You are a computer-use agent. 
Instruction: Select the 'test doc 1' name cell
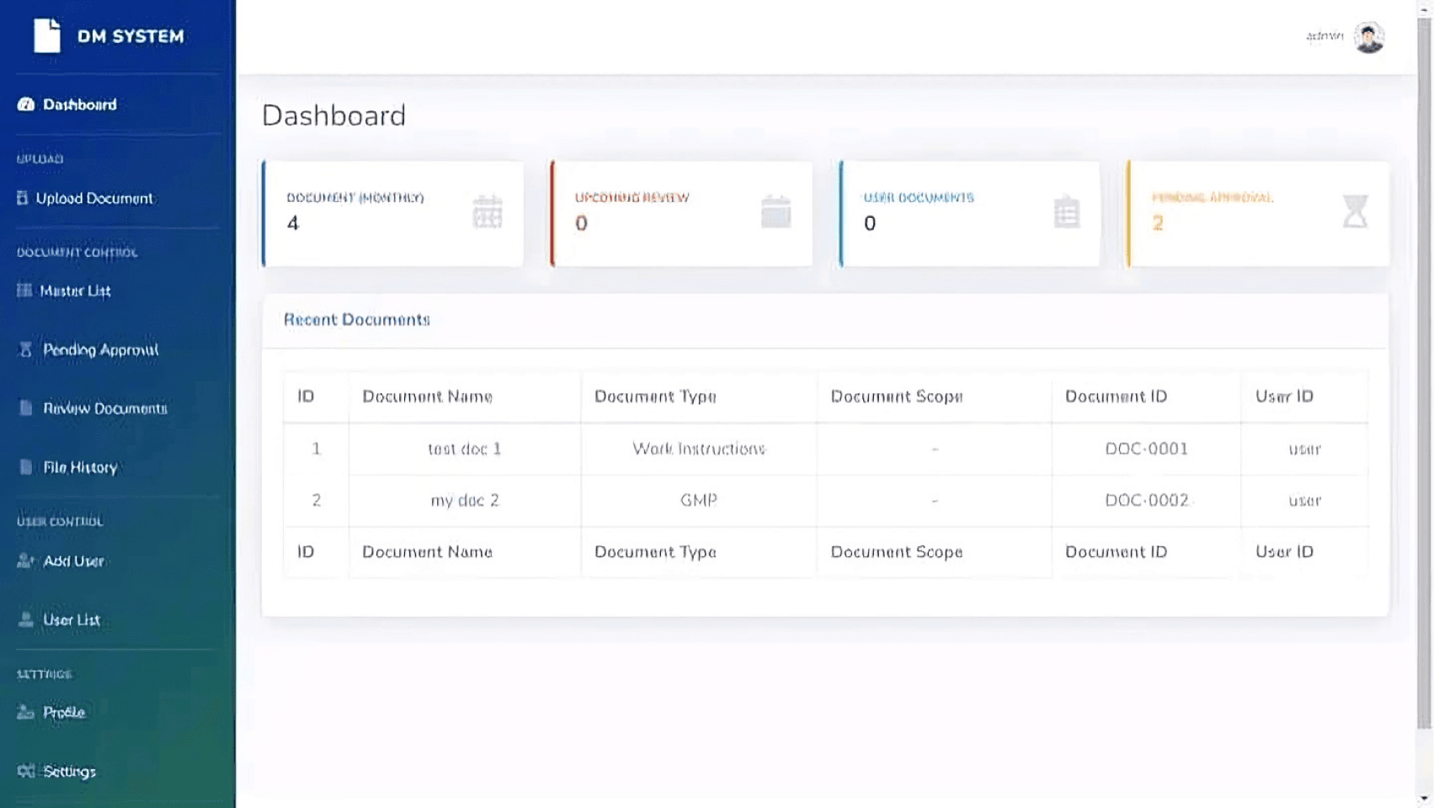[465, 449]
